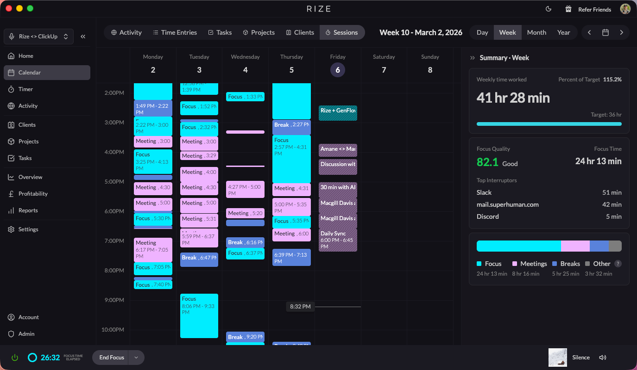Click the weekly target progress bar
Image resolution: width=637 pixels, height=370 pixels.
[x=549, y=124]
